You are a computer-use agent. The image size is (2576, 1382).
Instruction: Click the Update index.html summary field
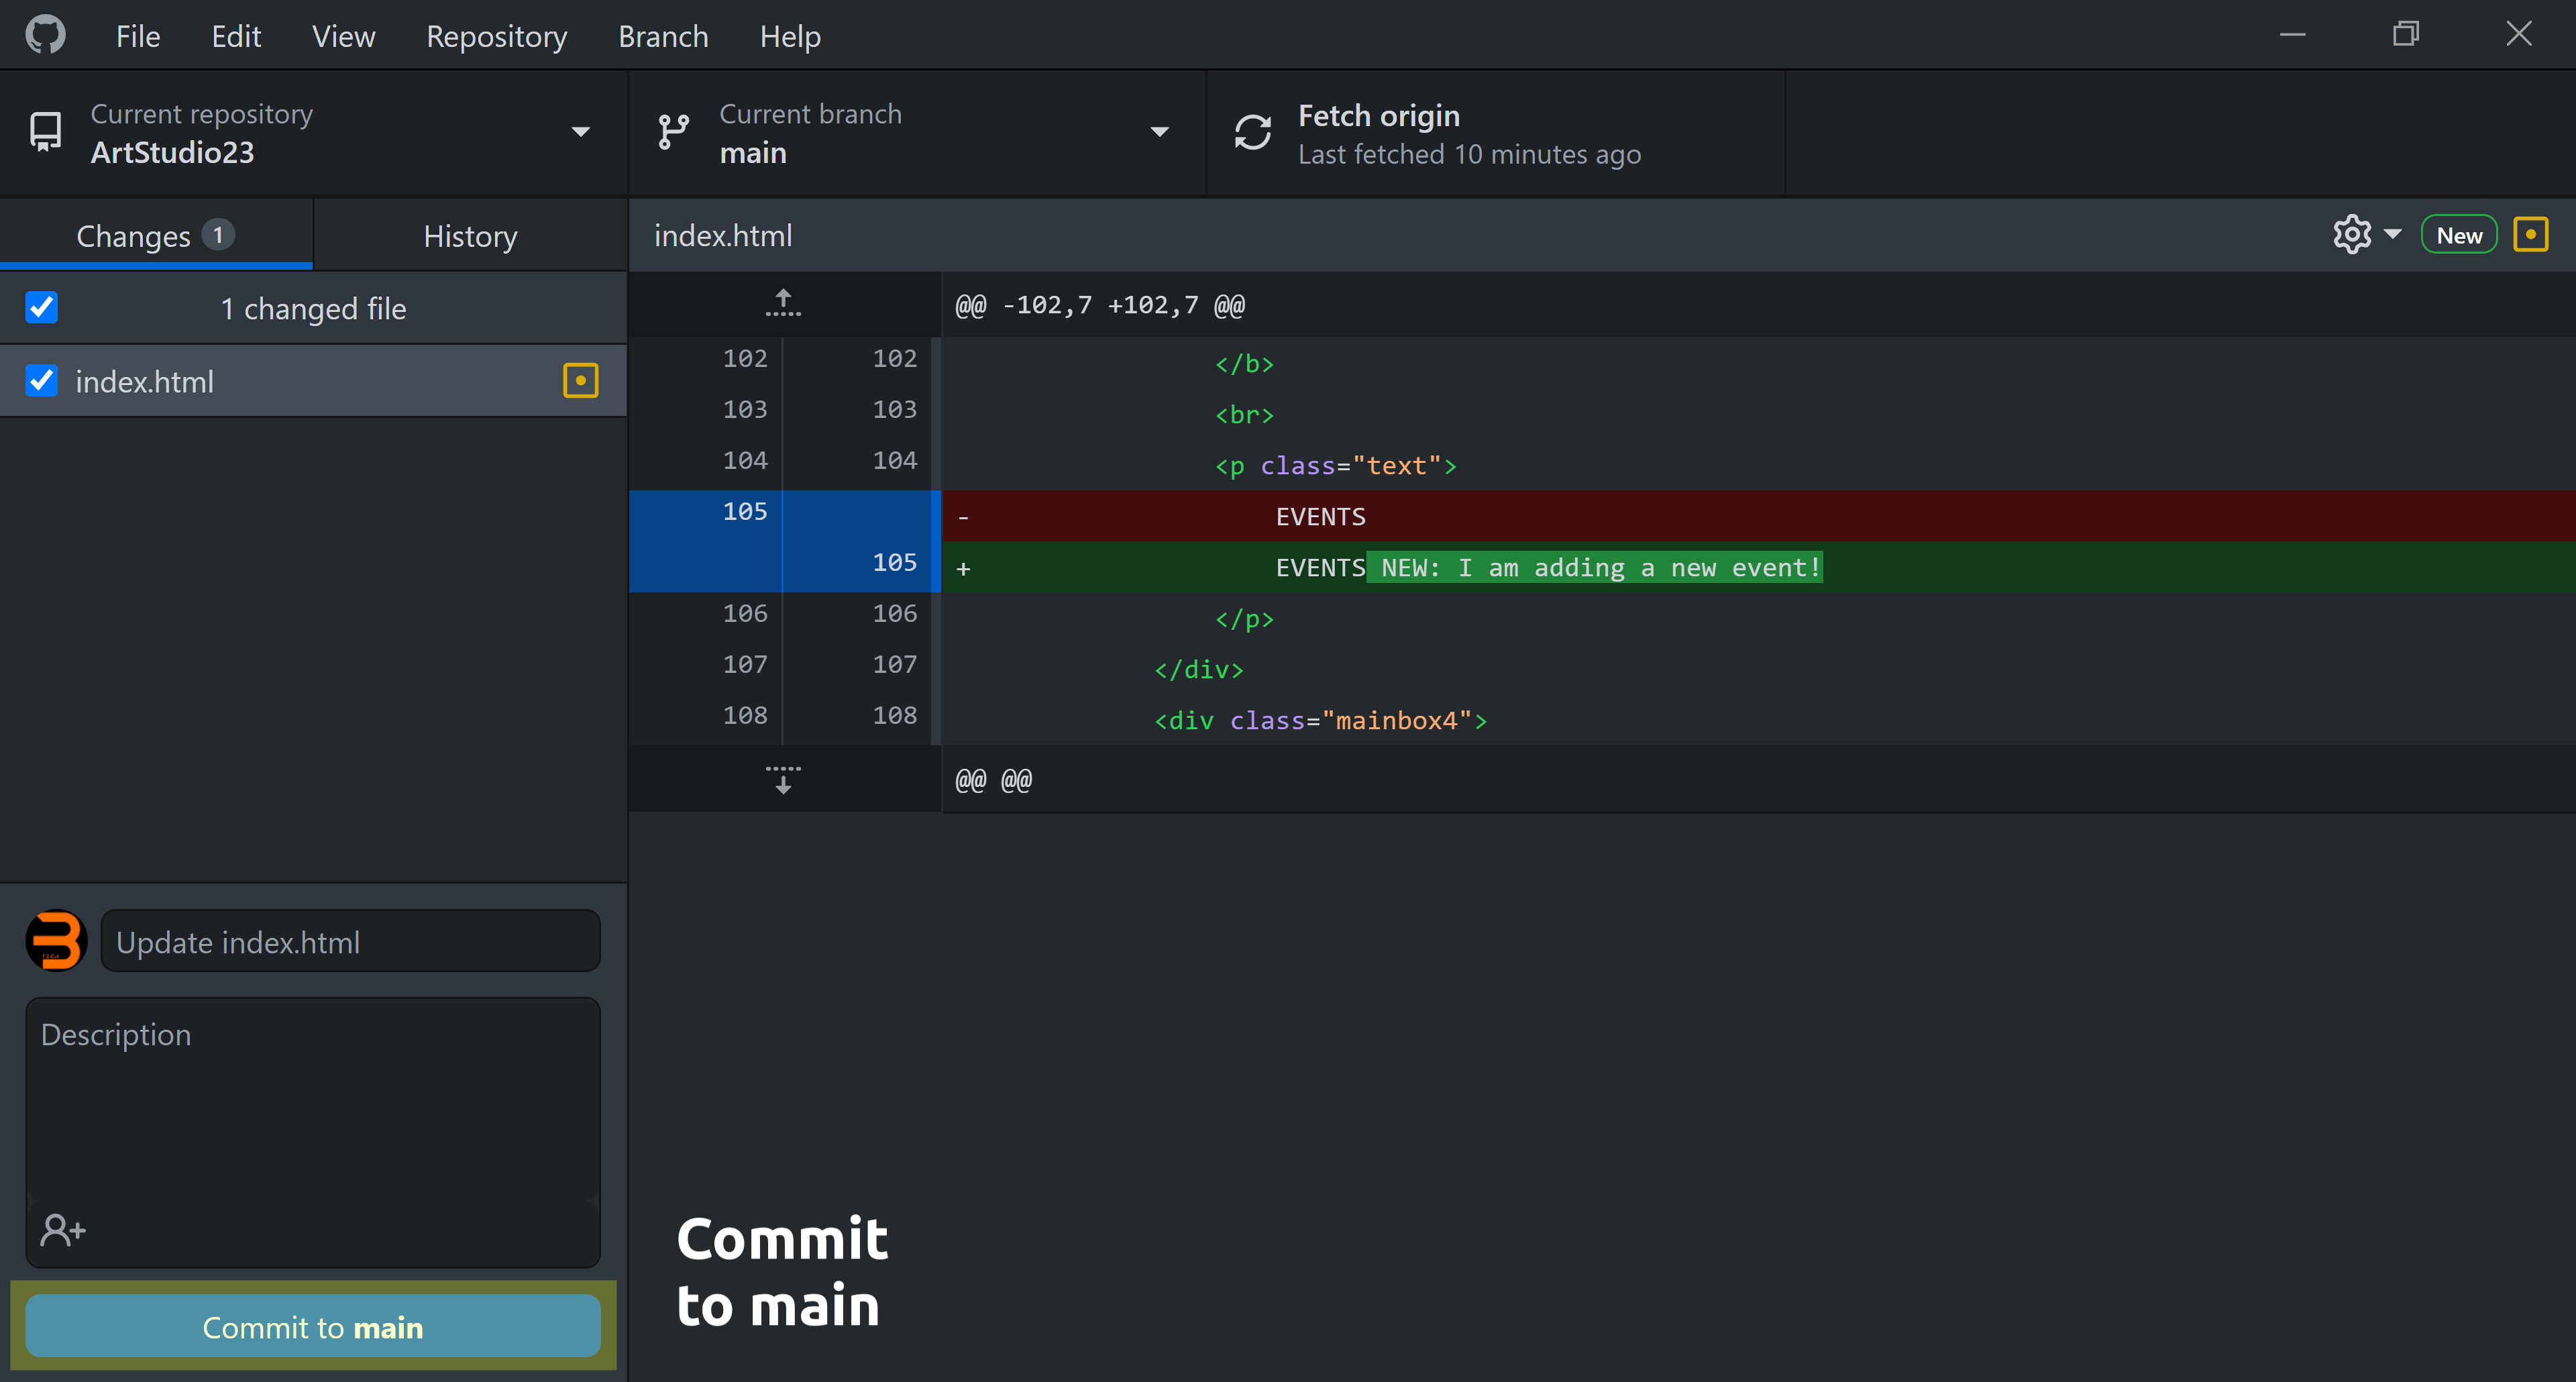350,941
